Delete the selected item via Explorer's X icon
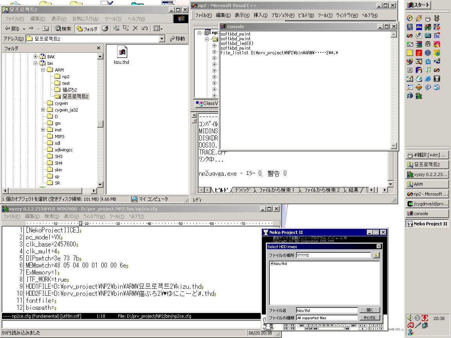The image size is (451, 338). pyautogui.click(x=135, y=28)
